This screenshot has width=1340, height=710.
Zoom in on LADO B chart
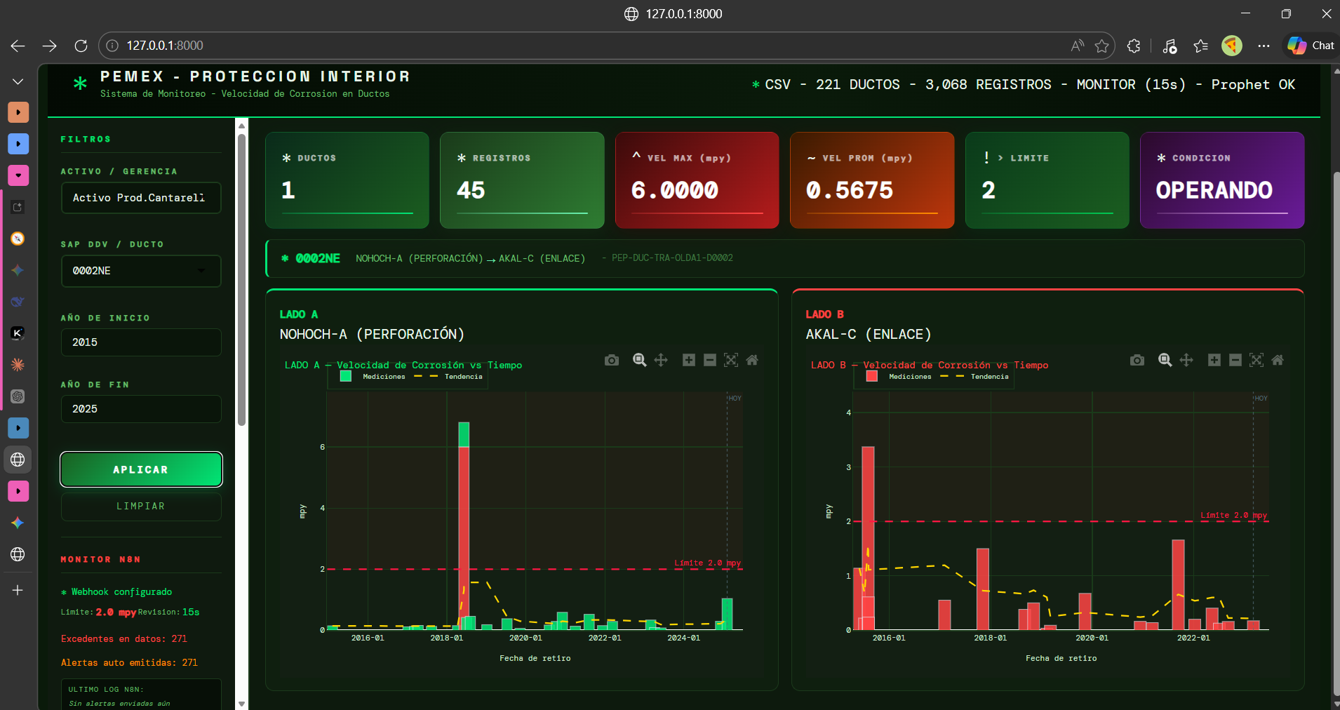[1214, 360]
